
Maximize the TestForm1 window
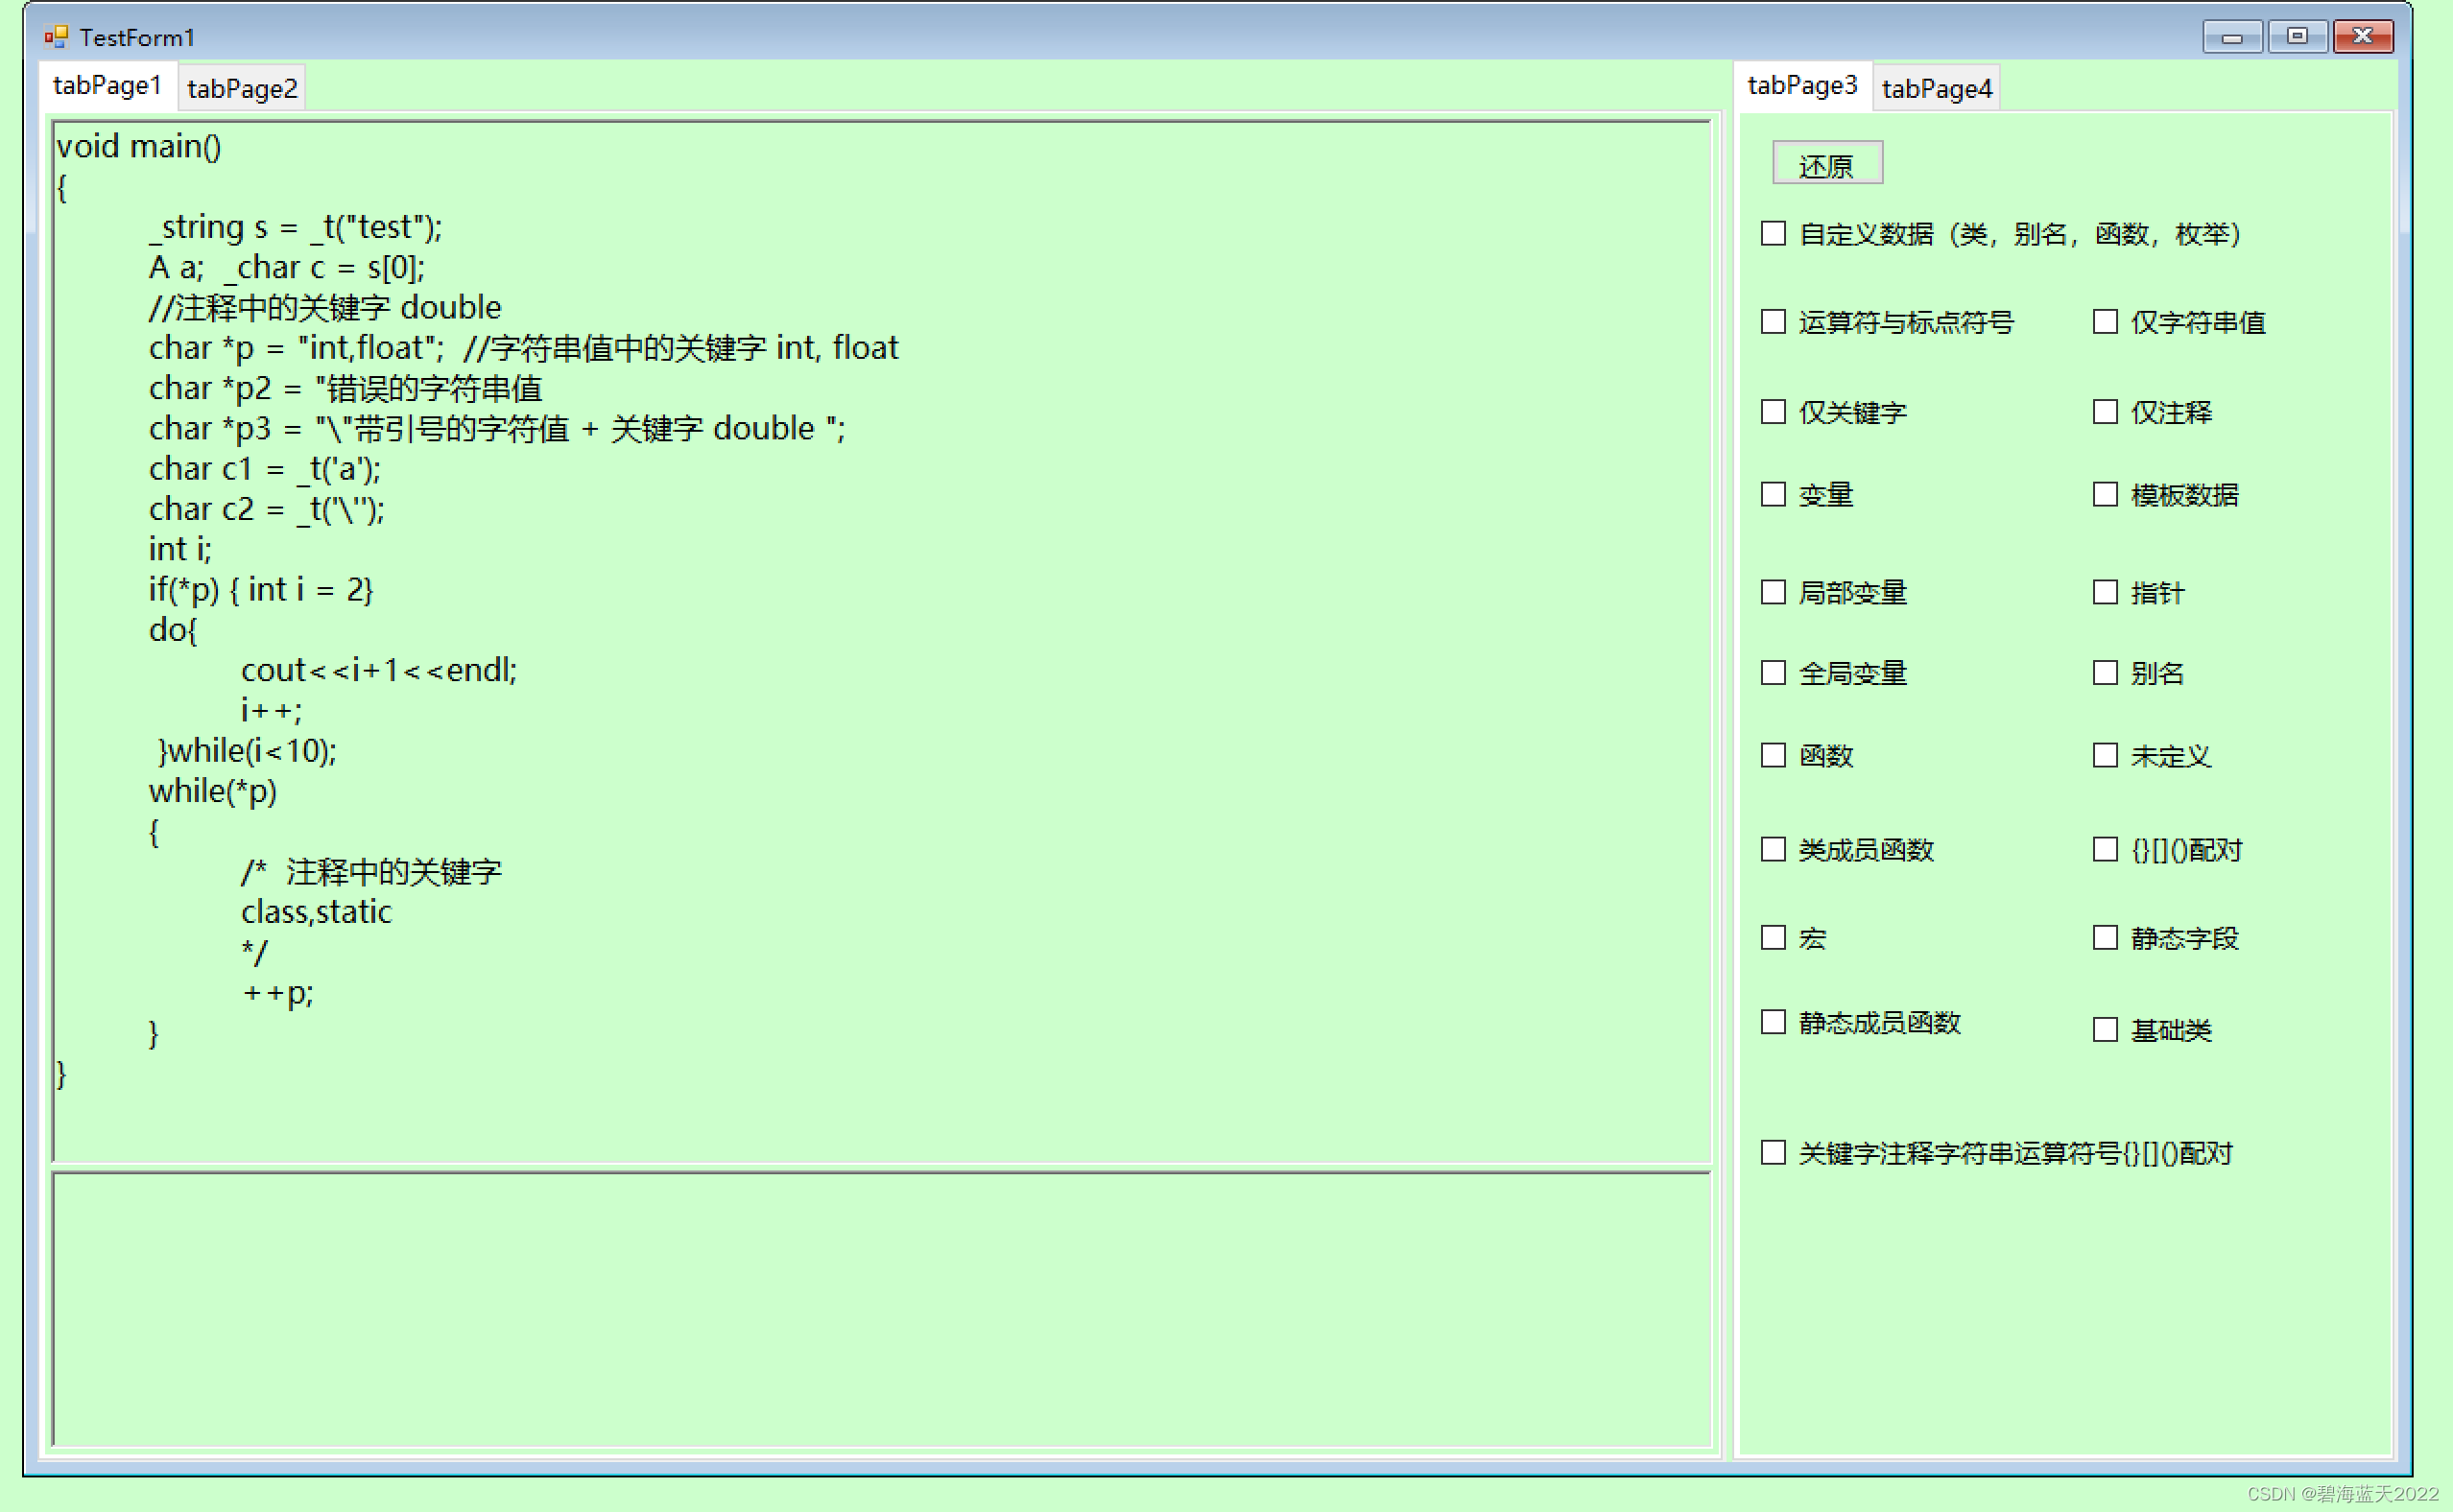coord(2297,37)
